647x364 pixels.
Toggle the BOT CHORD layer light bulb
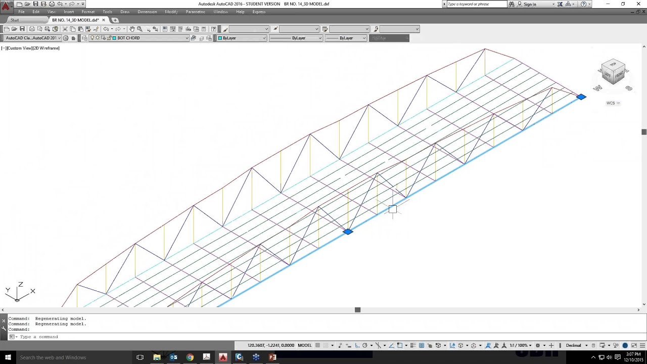coord(93,38)
